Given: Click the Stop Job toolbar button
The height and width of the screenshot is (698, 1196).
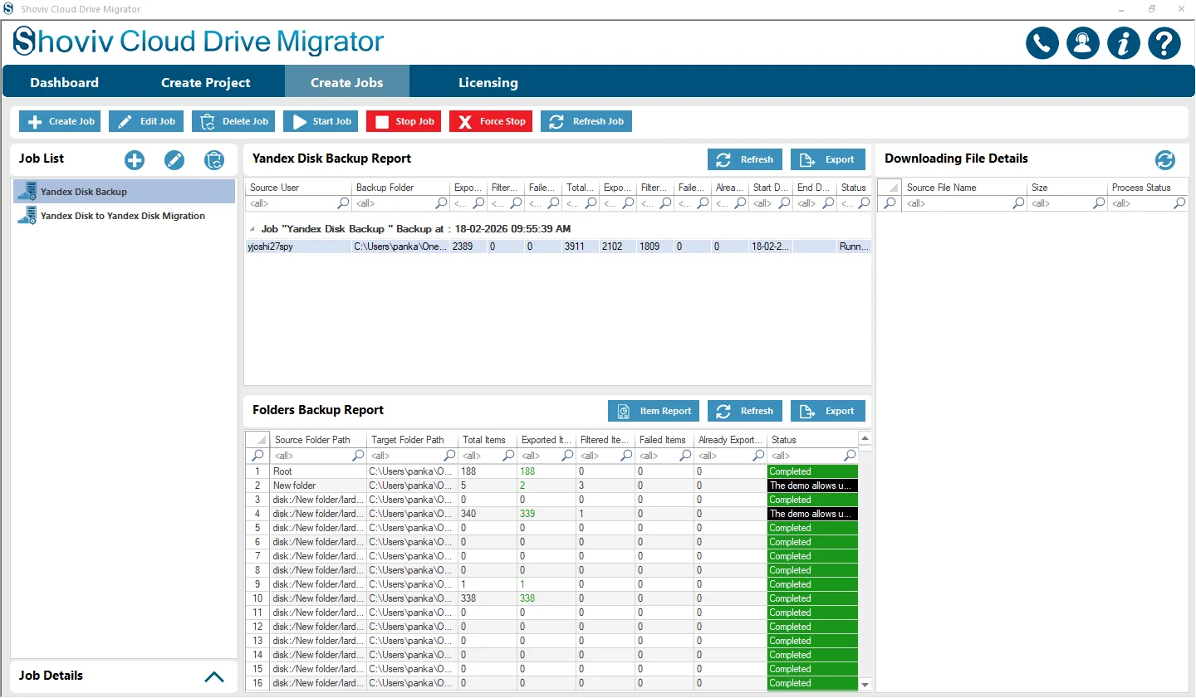Looking at the screenshot, I should [404, 122].
